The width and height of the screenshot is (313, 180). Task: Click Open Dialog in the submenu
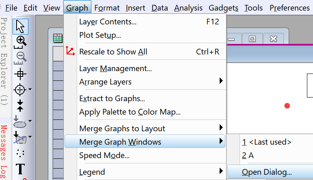(266, 172)
